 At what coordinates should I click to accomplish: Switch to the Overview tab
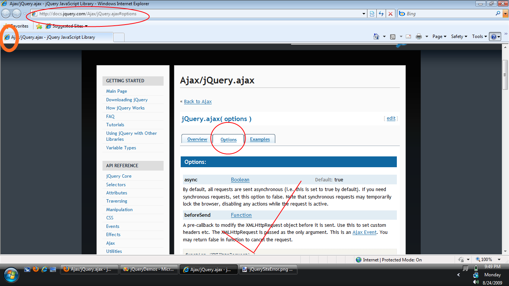(x=197, y=139)
